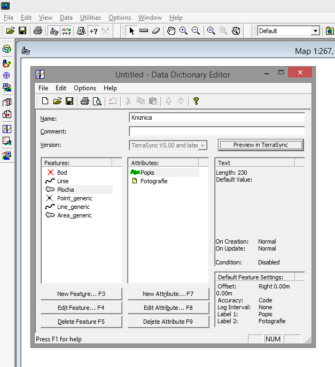Click the Zoom In magnifier tool
Image resolution: width=335 pixels, height=367 pixels.
click(183, 30)
